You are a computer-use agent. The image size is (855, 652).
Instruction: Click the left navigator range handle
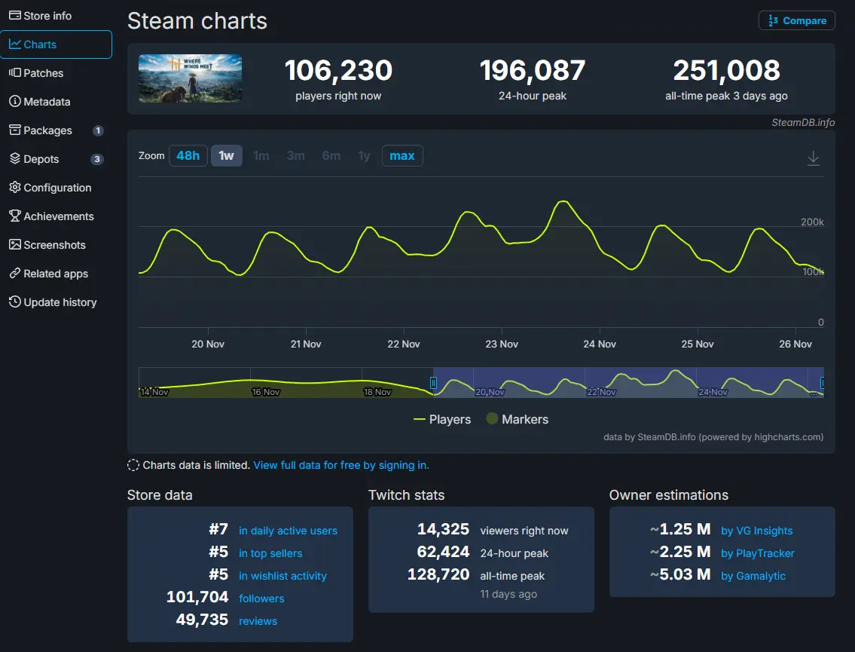coord(433,383)
